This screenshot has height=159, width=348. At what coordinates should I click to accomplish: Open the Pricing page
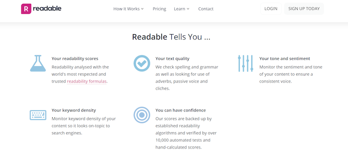[x=159, y=9]
